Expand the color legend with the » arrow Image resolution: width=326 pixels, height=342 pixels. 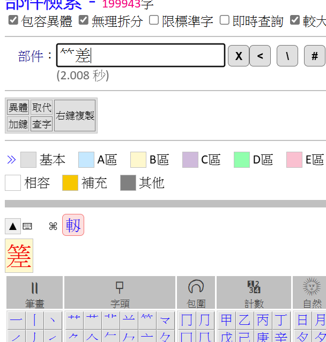point(11,160)
